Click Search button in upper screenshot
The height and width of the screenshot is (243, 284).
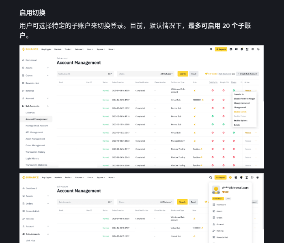(x=183, y=74)
